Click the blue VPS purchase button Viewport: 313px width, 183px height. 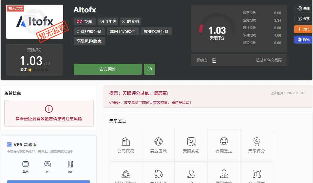click(x=49, y=182)
